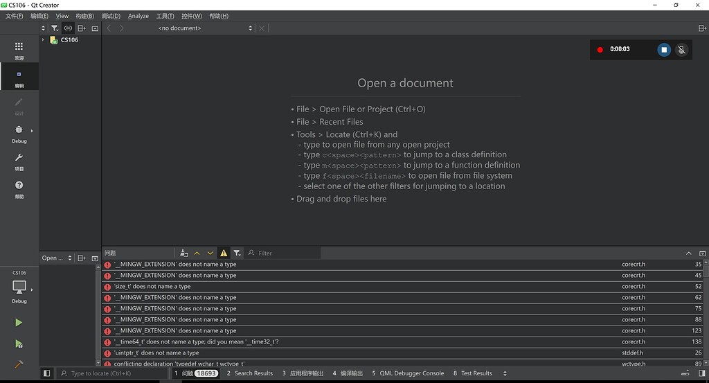Toggle show warnings in Issues pane
Screen dimensions: 709x383
(x=224, y=253)
